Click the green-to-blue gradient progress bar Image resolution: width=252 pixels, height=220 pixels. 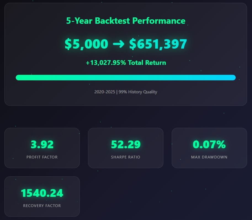126,78
